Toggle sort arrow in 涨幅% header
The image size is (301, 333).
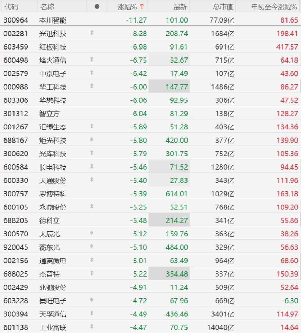tap(142, 7)
